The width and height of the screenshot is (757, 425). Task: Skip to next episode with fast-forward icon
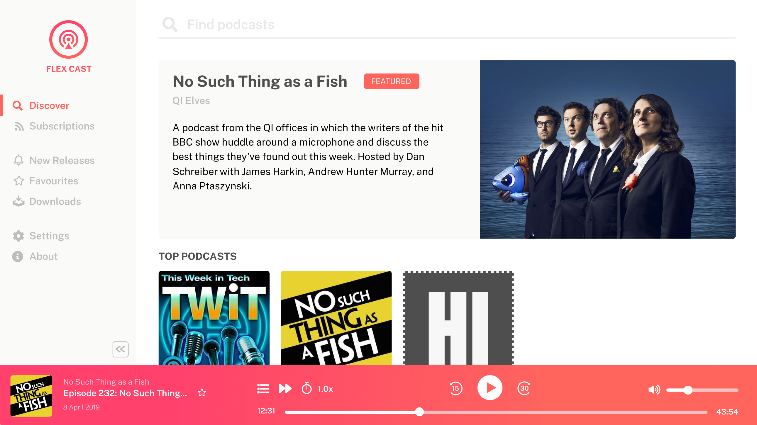coord(285,388)
